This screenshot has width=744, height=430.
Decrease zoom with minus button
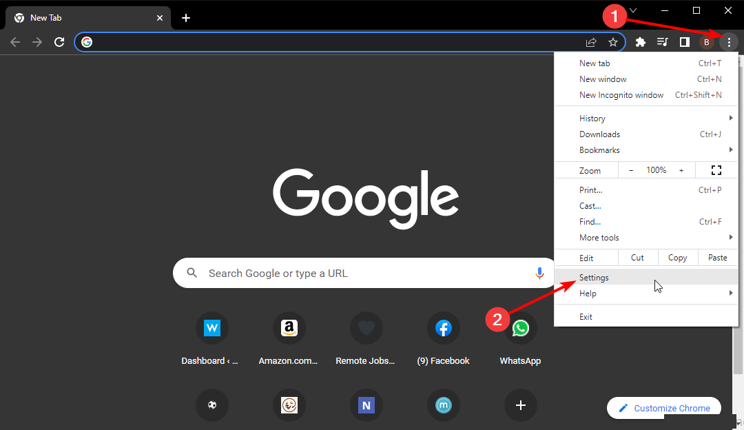(x=631, y=170)
